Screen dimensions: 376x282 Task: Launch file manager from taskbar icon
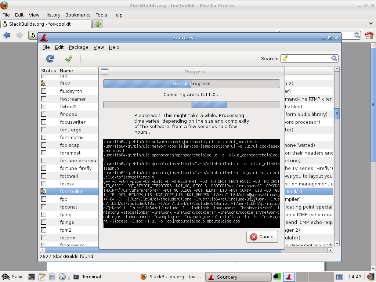pyautogui.click(x=52, y=277)
